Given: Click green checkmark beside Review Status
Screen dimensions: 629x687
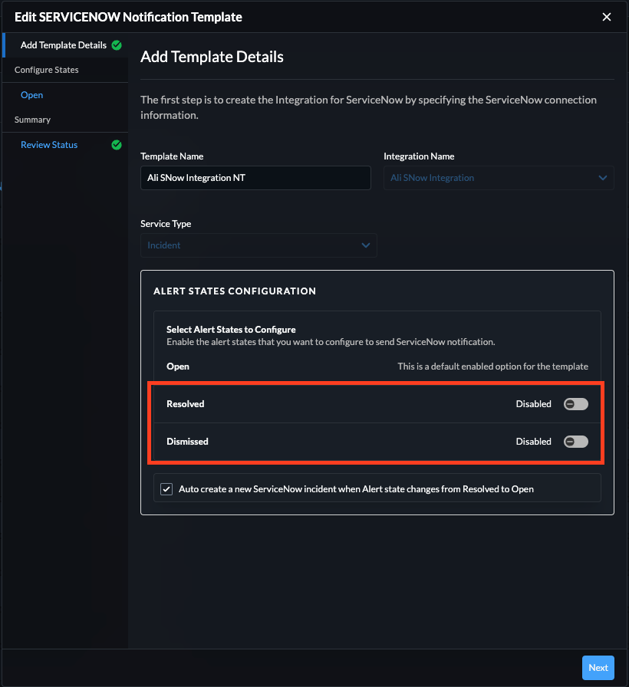Looking at the screenshot, I should (x=117, y=145).
